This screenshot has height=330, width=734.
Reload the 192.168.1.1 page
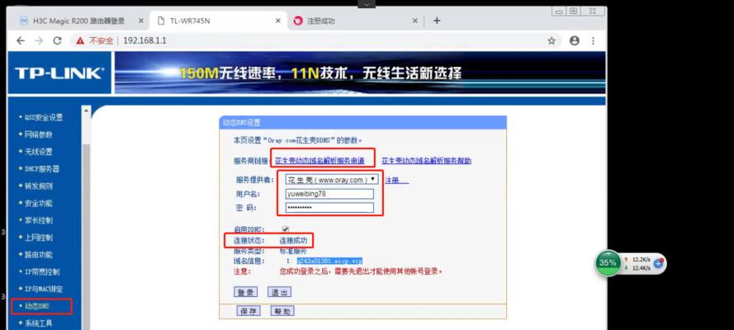pyautogui.click(x=57, y=40)
